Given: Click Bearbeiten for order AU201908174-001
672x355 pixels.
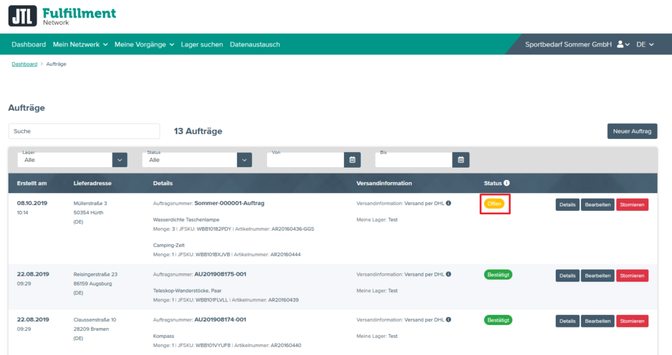Looking at the screenshot, I should pyautogui.click(x=597, y=321).
